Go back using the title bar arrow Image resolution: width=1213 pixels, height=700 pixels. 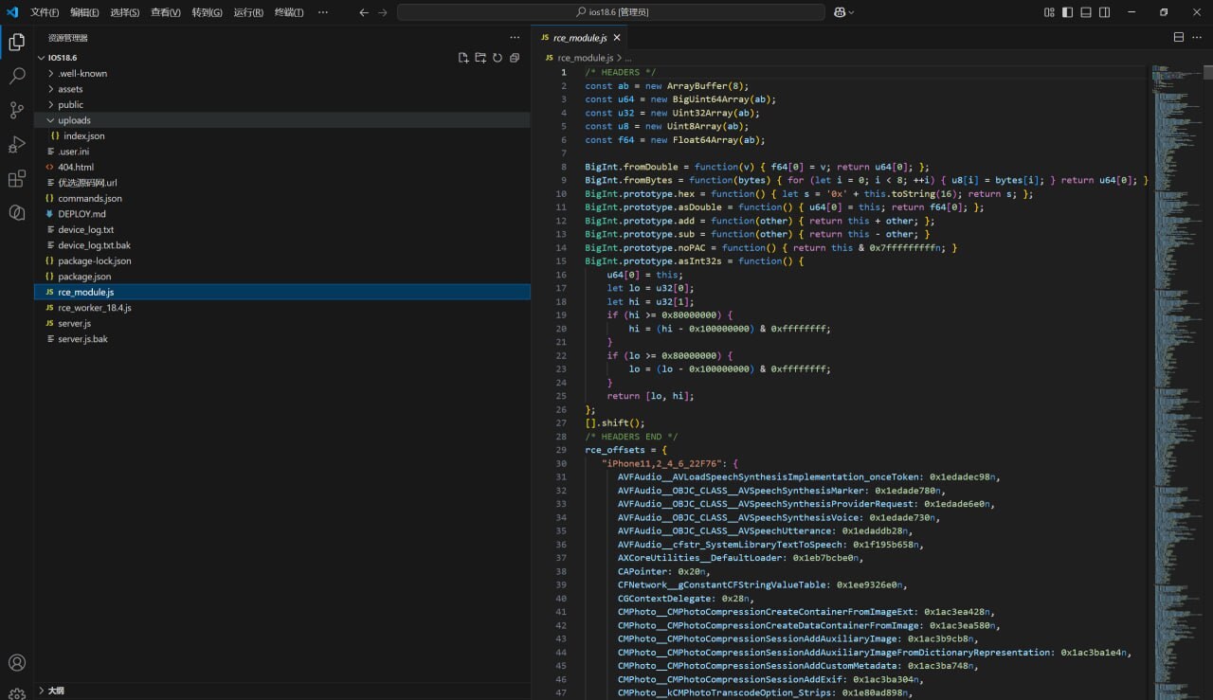[x=365, y=12]
